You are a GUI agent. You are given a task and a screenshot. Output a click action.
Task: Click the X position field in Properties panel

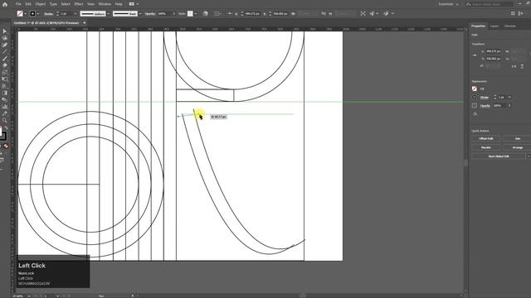tap(494, 51)
